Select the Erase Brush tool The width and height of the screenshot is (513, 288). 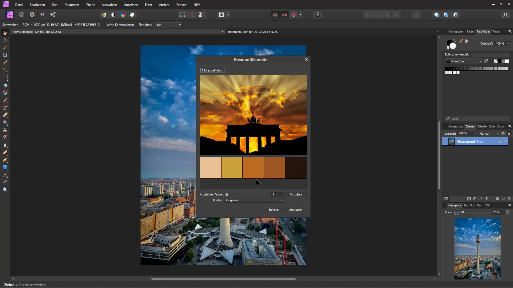click(x=5, y=115)
